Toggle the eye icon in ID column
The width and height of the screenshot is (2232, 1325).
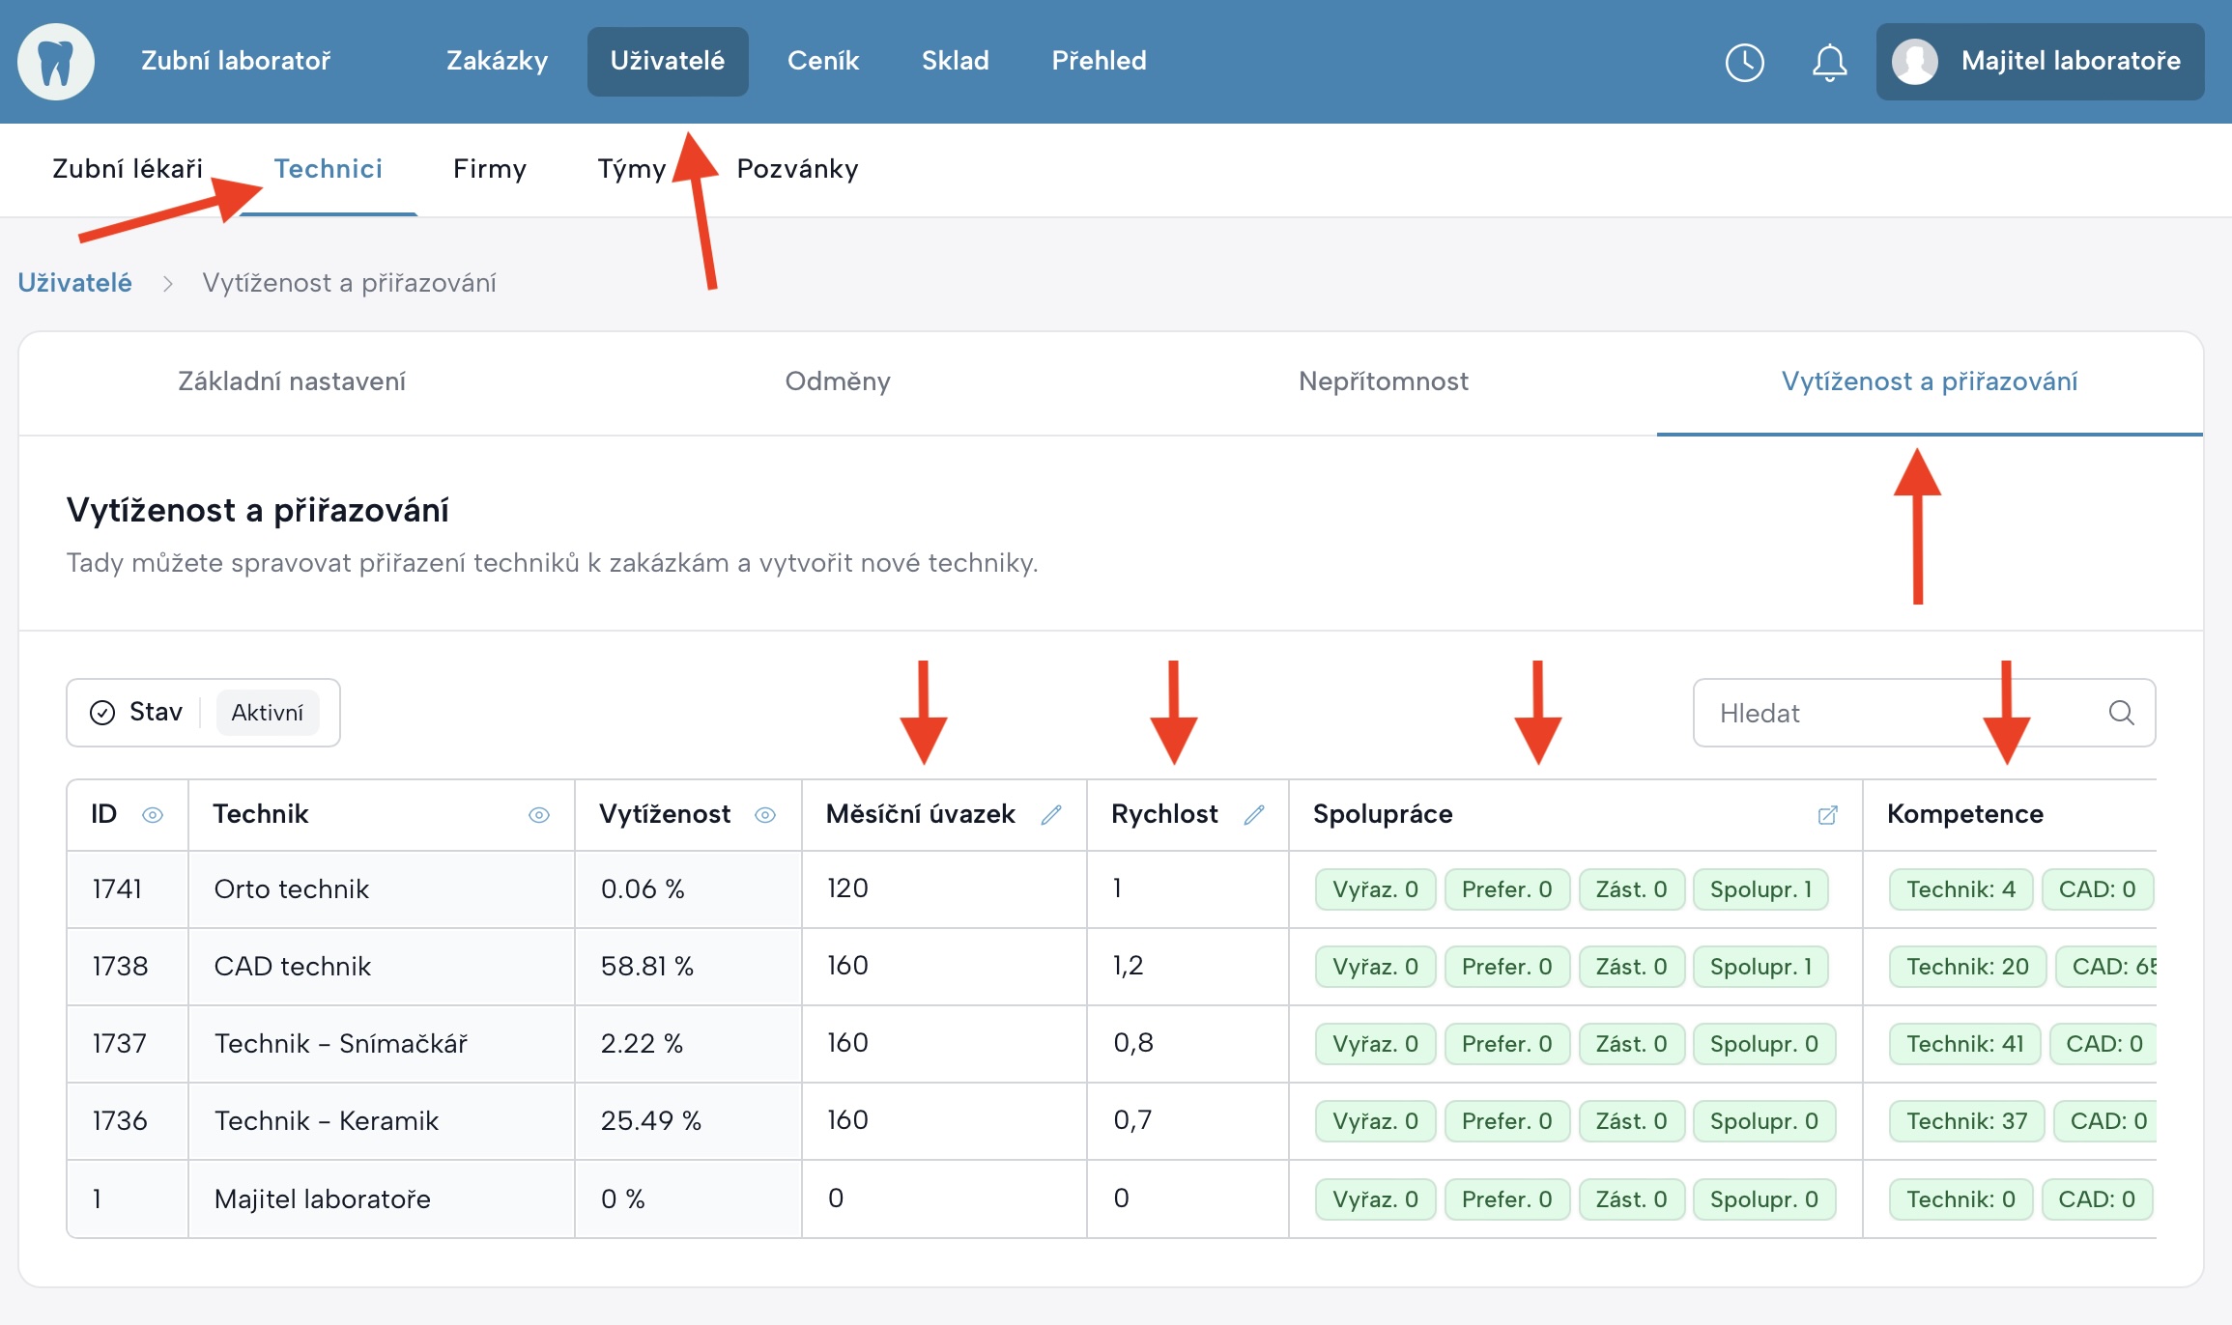153,815
